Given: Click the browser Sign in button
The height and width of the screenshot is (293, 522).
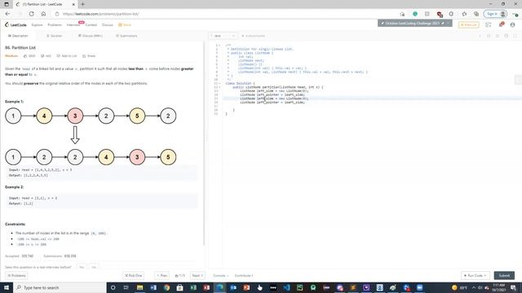Looking at the screenshot, I should coord(495,14).
